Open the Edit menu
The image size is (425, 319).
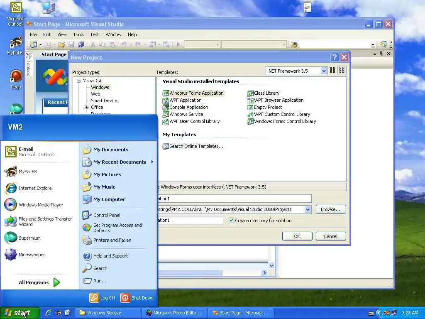47,34
